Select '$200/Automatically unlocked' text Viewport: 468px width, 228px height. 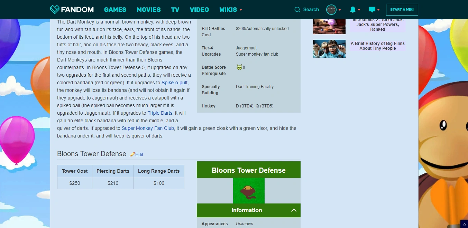click(x=262, y=29)
